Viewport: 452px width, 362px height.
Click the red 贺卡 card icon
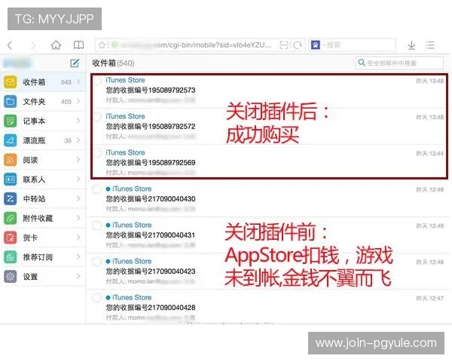tap(11, 238)
